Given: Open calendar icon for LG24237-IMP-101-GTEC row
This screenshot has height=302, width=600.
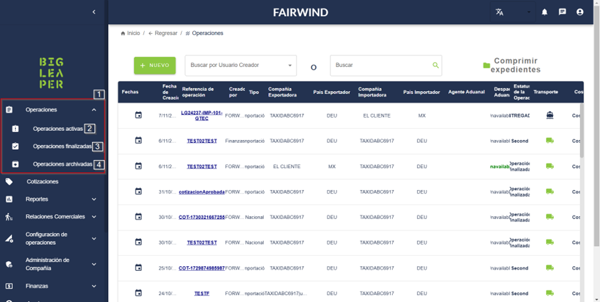Looking at the screenshot, I should tap(139, 115).
